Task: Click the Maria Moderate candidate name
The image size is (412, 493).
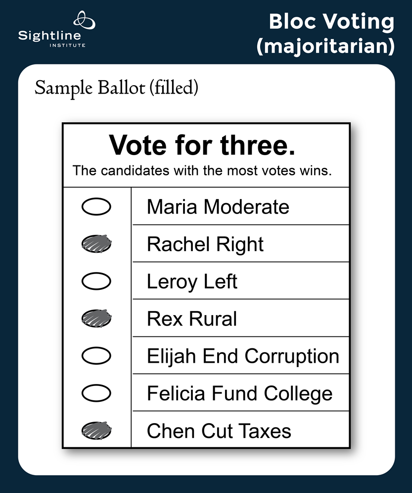Action: (218, 207)
